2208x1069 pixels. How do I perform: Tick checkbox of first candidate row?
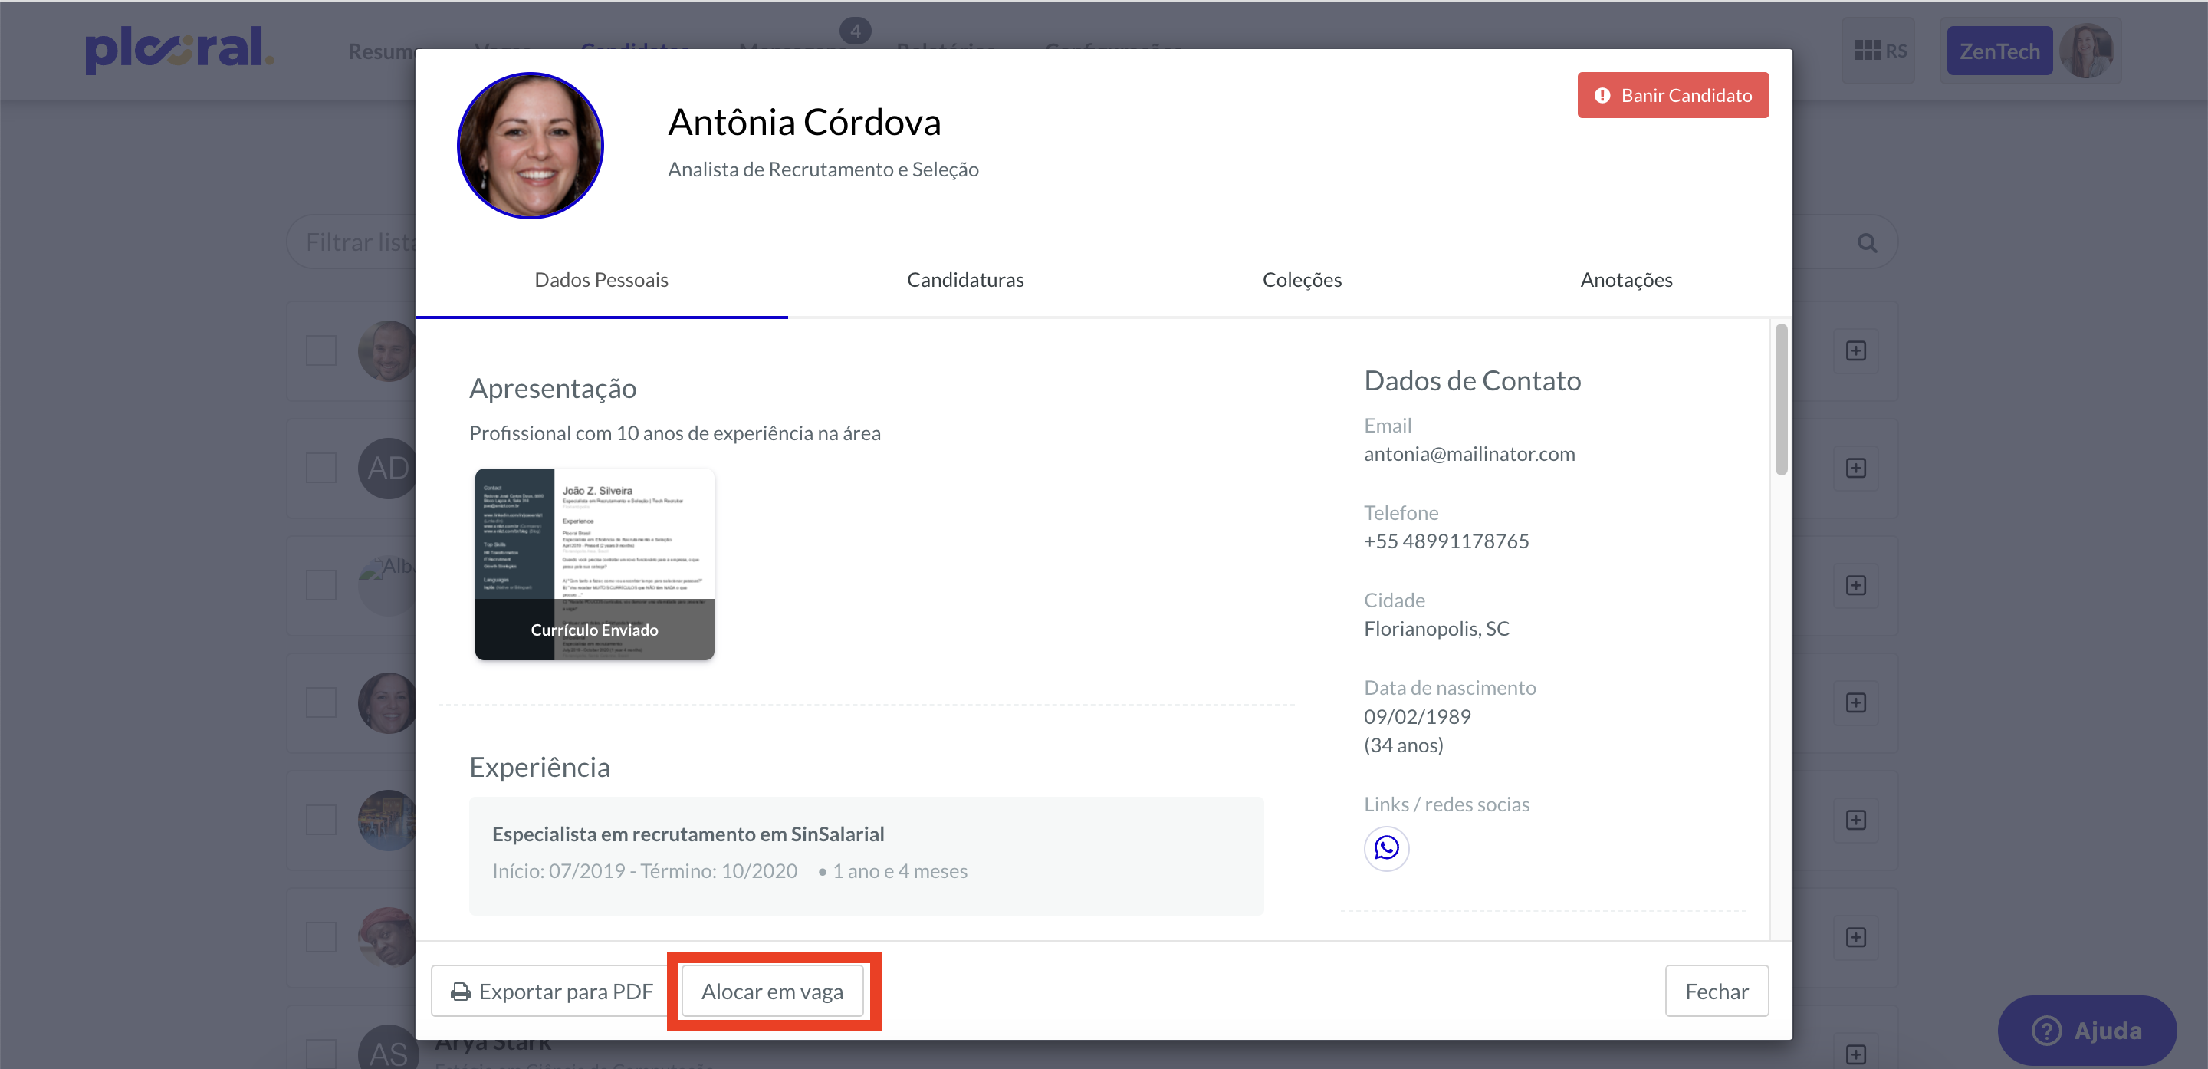point(320,350)
